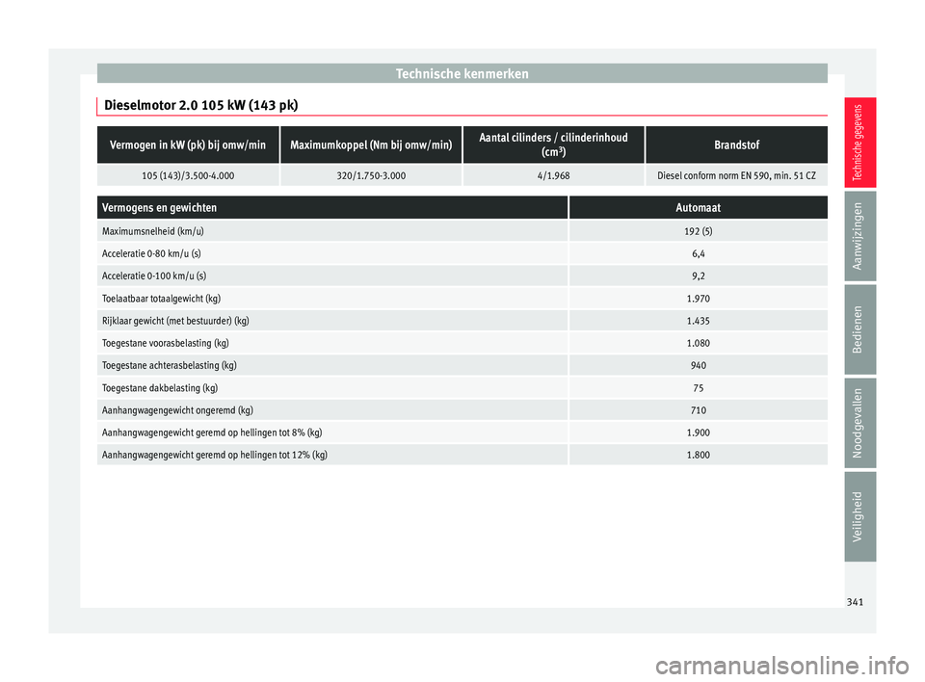Viewport: 925px width, 682px height.
Task: Click the Acceleratie 0-100 km/u value 9,2
Action: [x=698, y=276]
